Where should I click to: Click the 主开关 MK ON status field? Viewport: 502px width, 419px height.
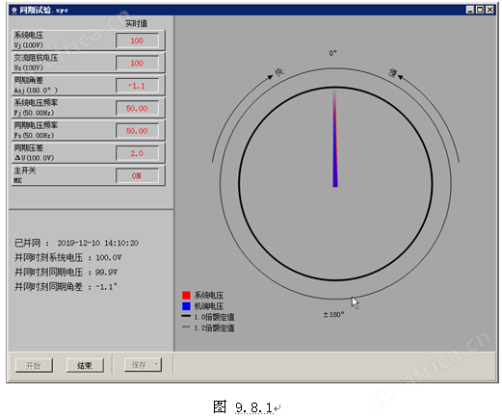click(x=137, y=176)
